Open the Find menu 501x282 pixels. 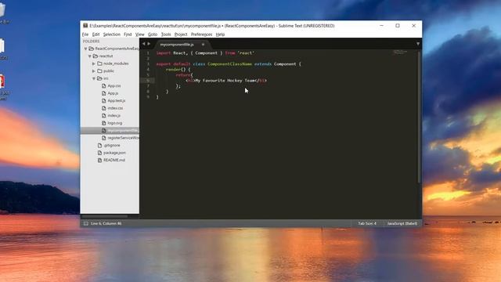[128, 34]
